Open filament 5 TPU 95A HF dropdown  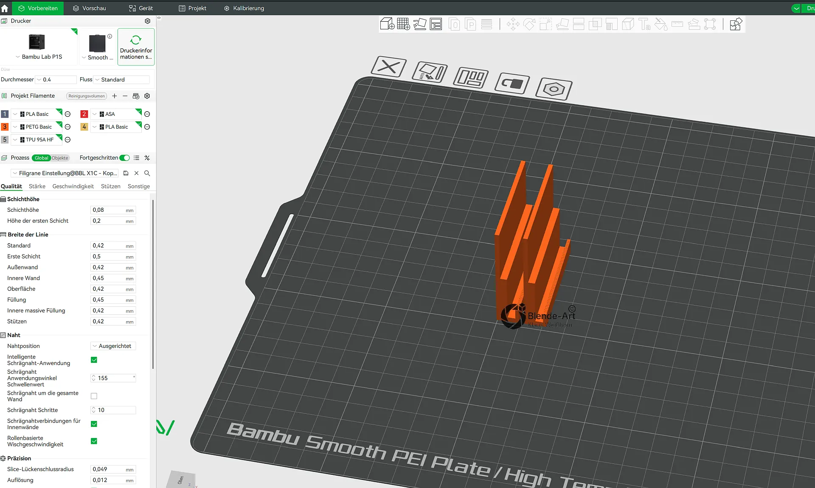click(37, 140)
